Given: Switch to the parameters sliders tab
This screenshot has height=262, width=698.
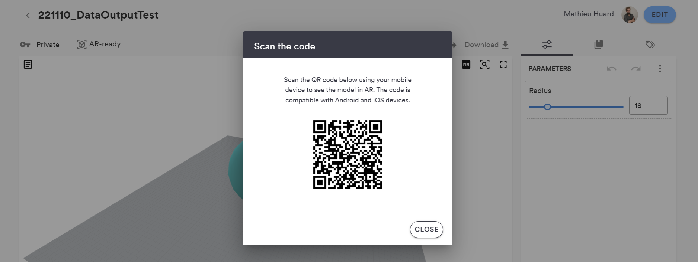Looking at the screenshot, I should 547,45.
